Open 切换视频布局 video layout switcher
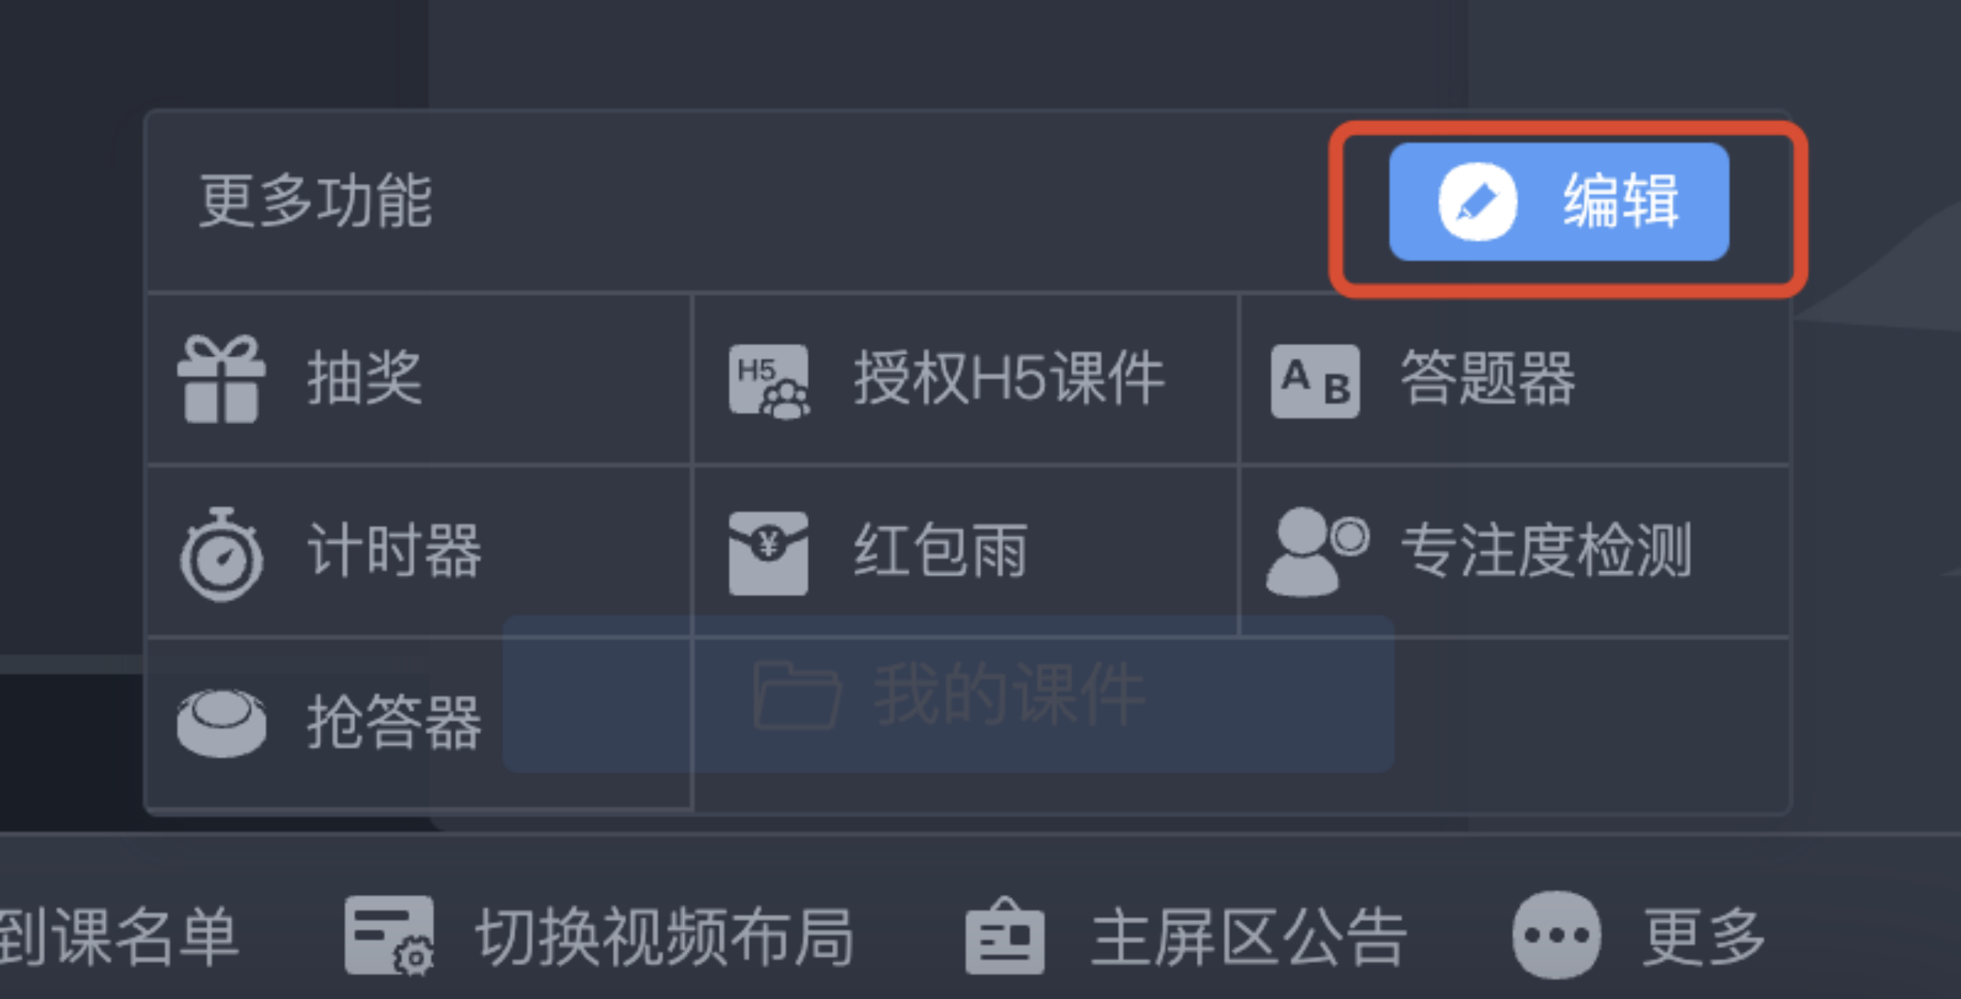1961x999 pixels. [x=600, y=937]
